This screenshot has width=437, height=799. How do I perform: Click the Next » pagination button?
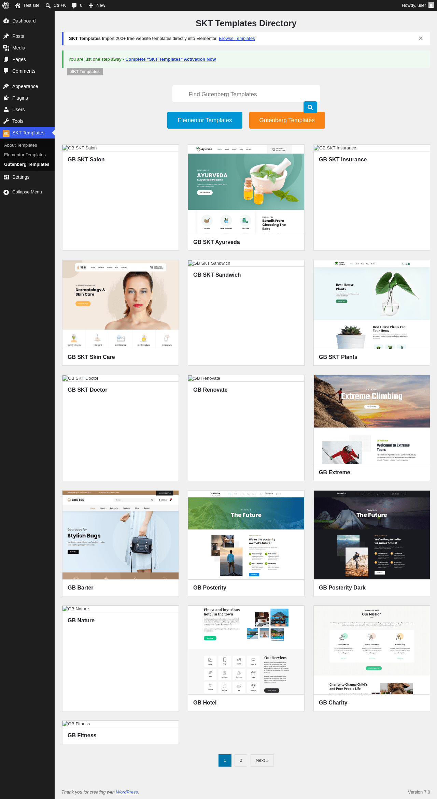pos(262,760)
